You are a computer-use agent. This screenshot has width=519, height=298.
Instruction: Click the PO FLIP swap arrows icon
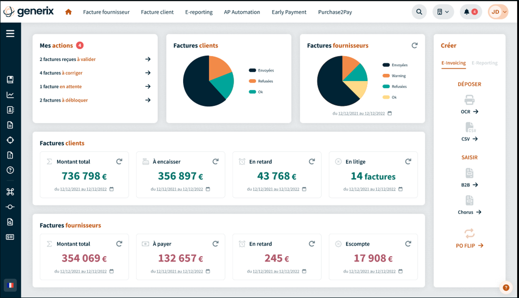click(469, 234)
